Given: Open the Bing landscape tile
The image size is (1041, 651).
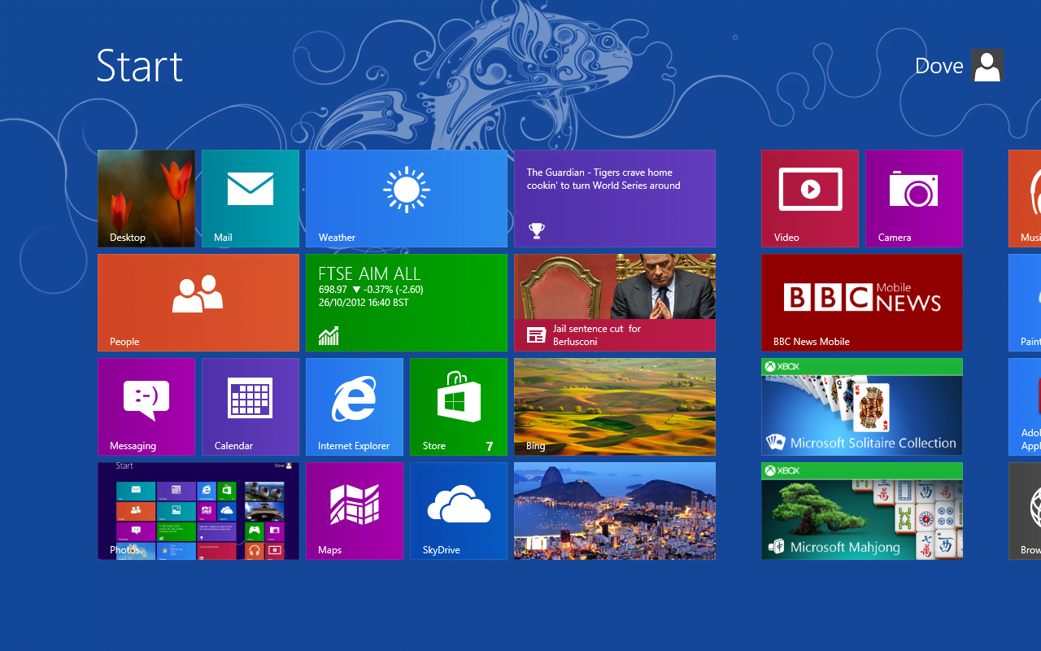Looking at the screenshot, I should [615, 407].
